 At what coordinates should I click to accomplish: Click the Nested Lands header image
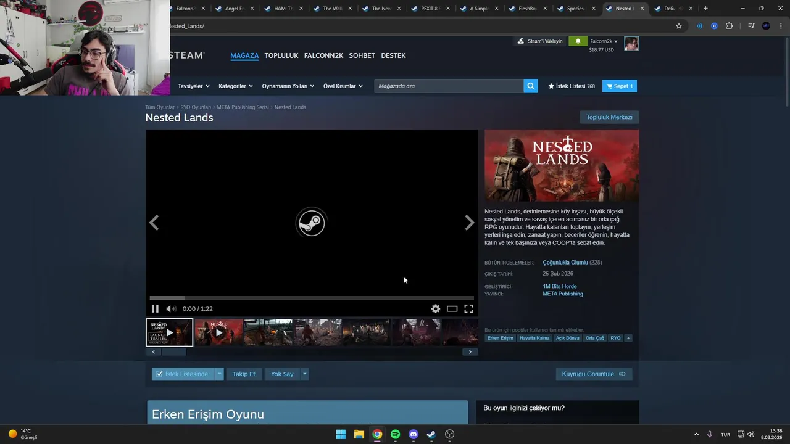(x=562, y=165)
